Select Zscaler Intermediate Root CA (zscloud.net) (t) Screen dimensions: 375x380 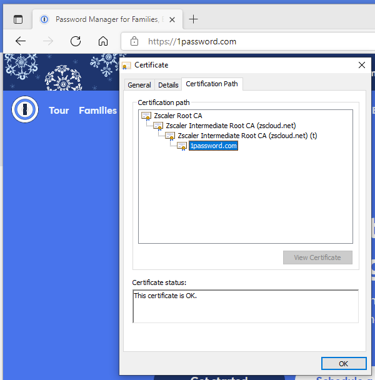pos(247,136)
